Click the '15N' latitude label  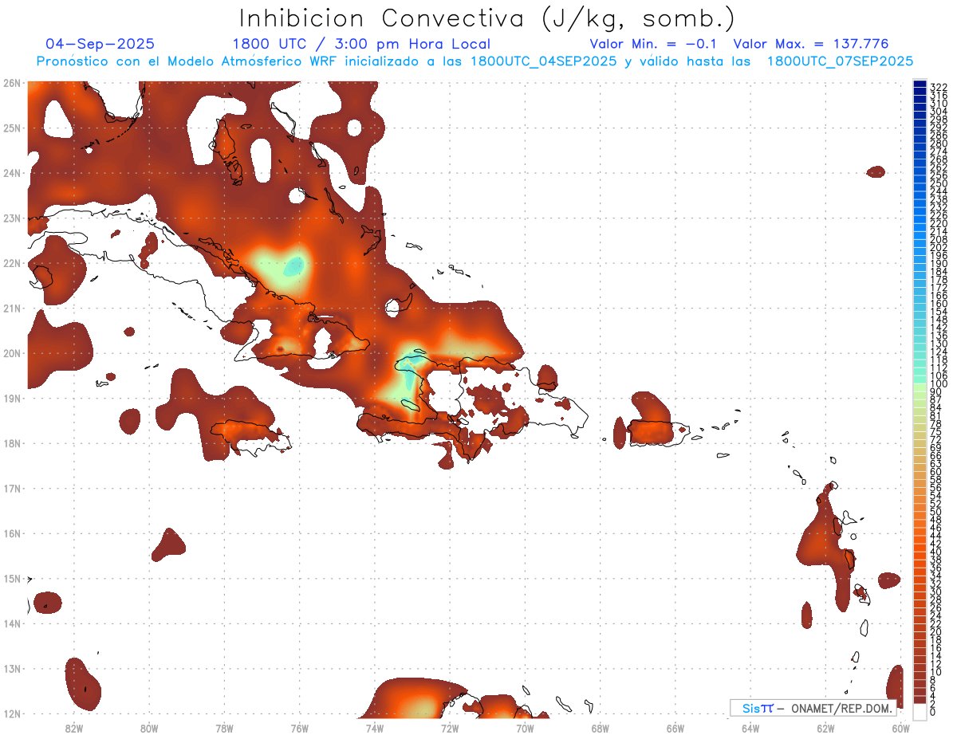tap(11, 578)
